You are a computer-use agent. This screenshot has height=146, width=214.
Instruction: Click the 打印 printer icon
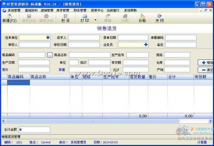point(85,16)
